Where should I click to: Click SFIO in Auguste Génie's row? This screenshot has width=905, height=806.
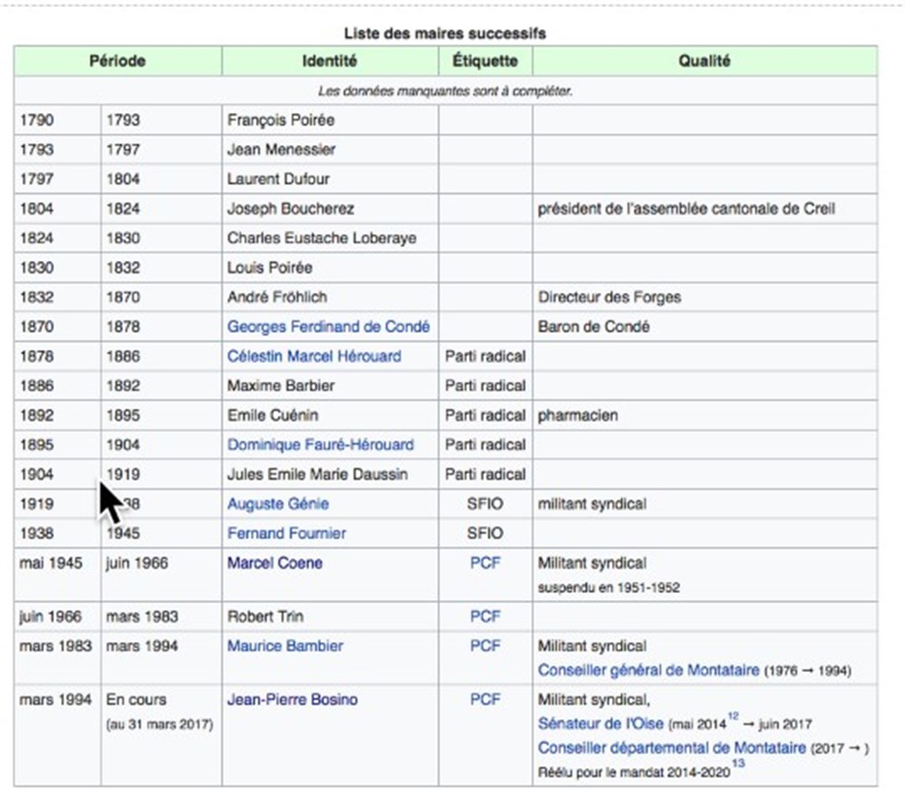click(x=485, y=504)
